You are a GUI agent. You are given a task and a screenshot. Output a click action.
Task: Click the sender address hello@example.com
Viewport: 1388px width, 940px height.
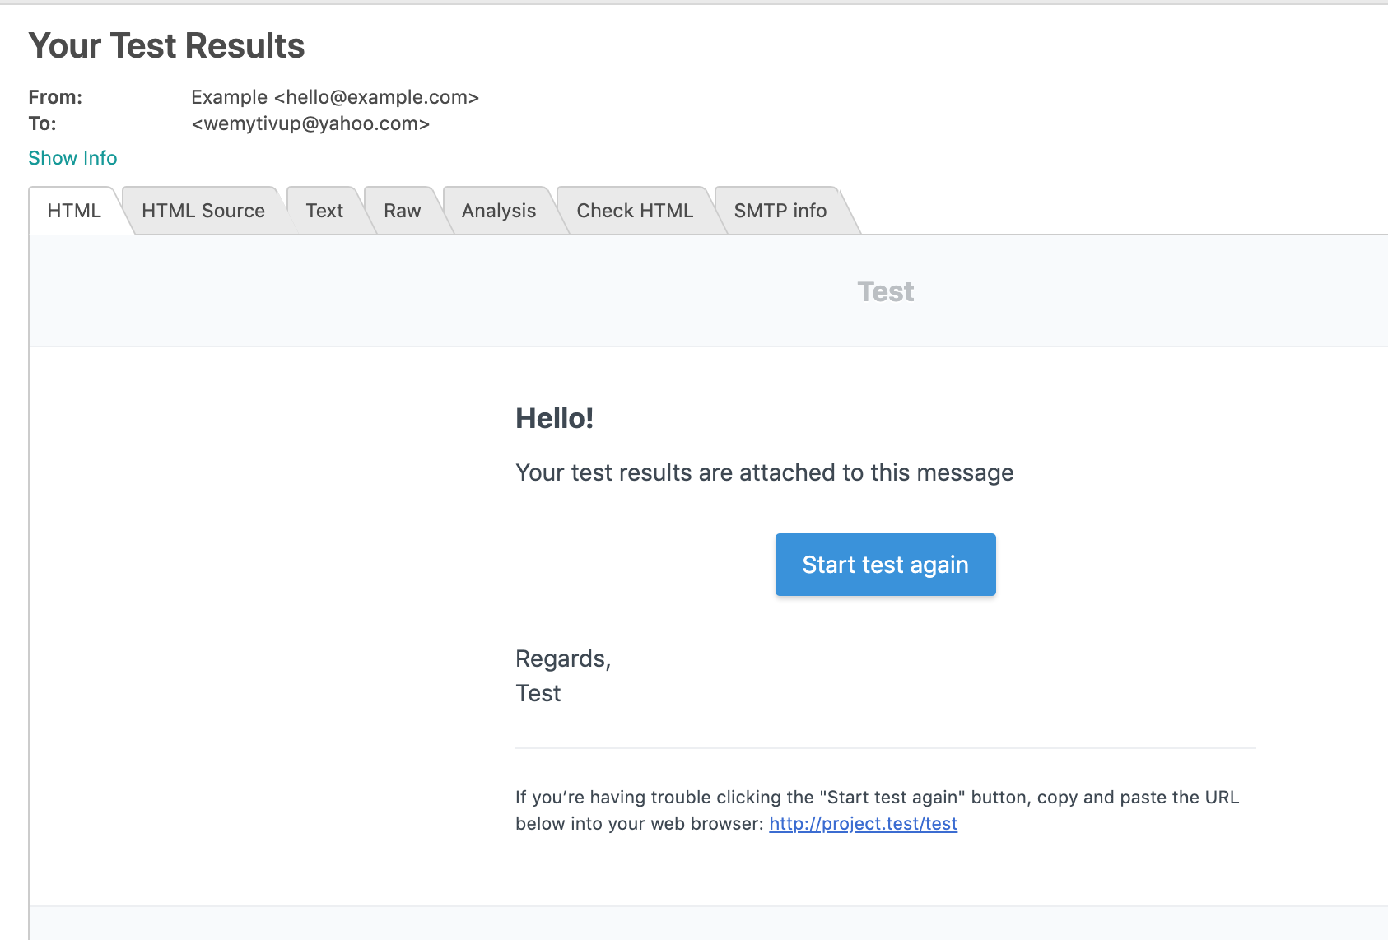pyautogui.click(x=335, y=97)
